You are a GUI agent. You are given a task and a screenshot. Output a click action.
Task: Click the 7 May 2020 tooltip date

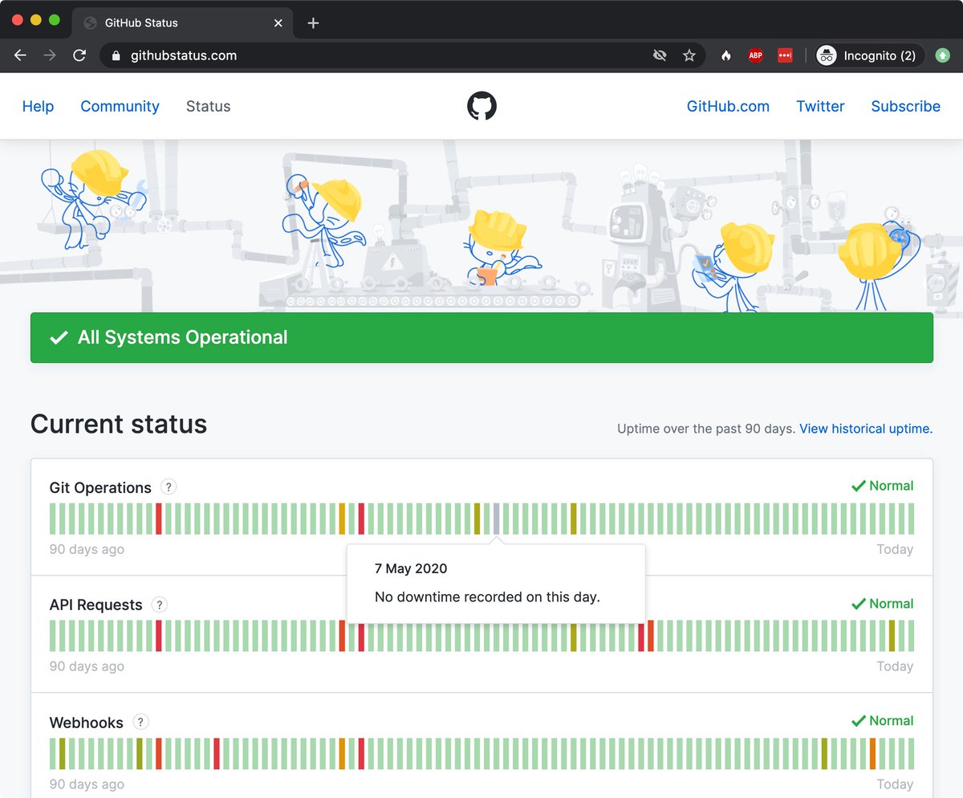tap(411, 568)
